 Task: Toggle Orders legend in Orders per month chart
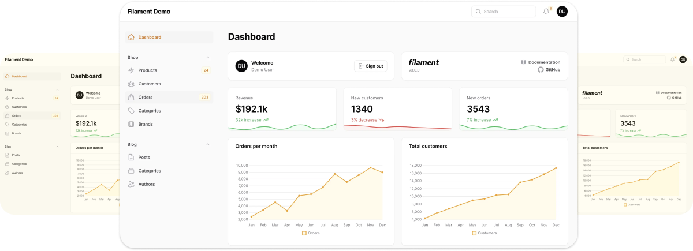point(311,233)
